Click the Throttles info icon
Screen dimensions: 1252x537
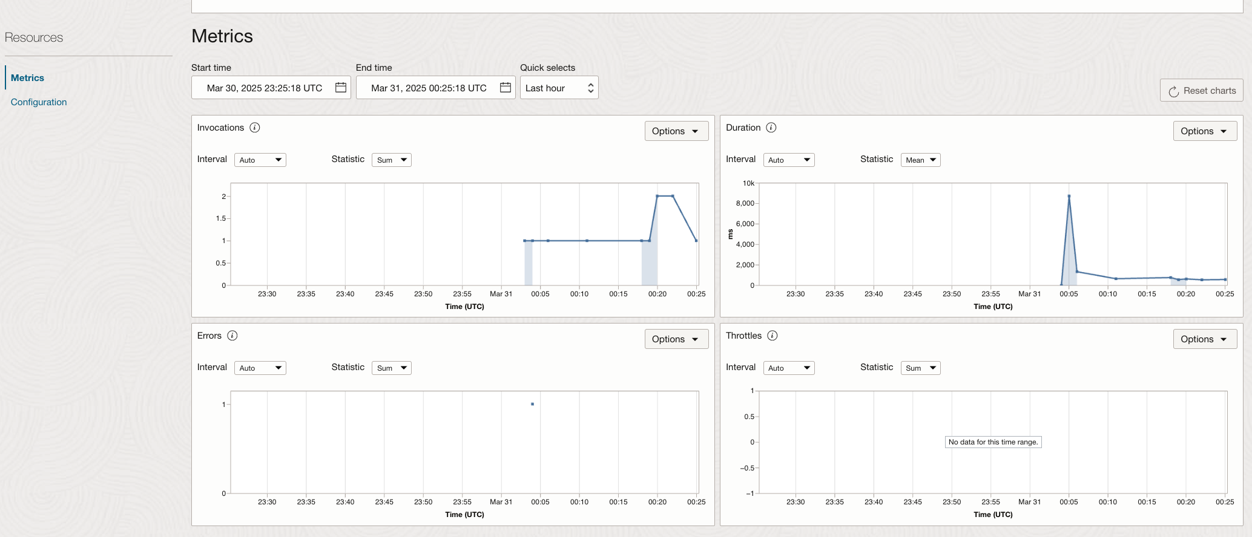pos(773,336)
